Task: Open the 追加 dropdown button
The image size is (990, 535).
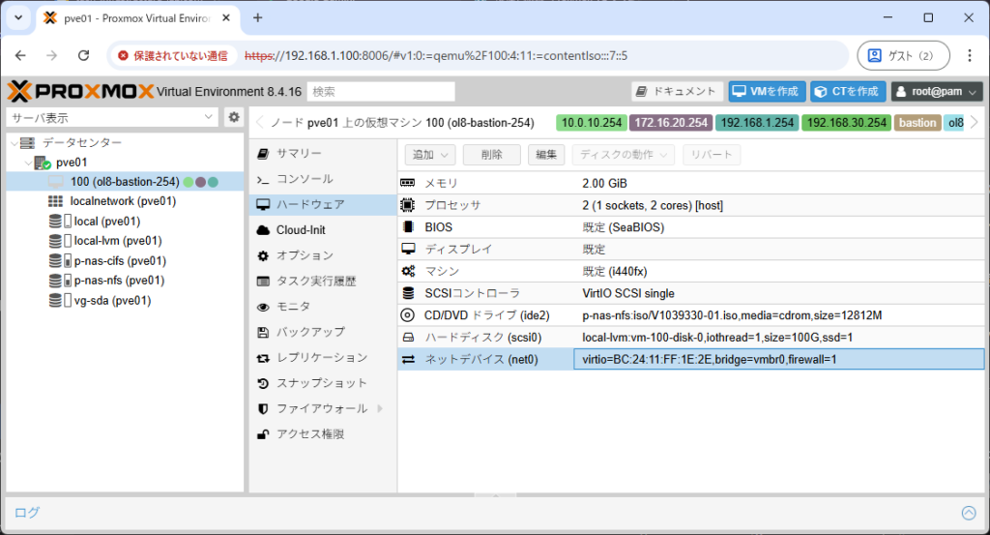Action: [x=429, y=155]
